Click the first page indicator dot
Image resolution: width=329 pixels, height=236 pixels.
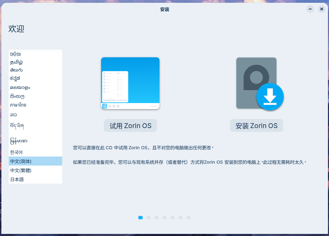coord(140,218)
